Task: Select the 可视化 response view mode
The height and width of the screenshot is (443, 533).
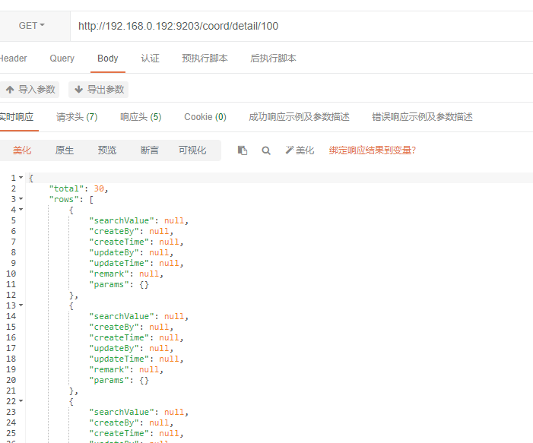Action: point(192,150)
